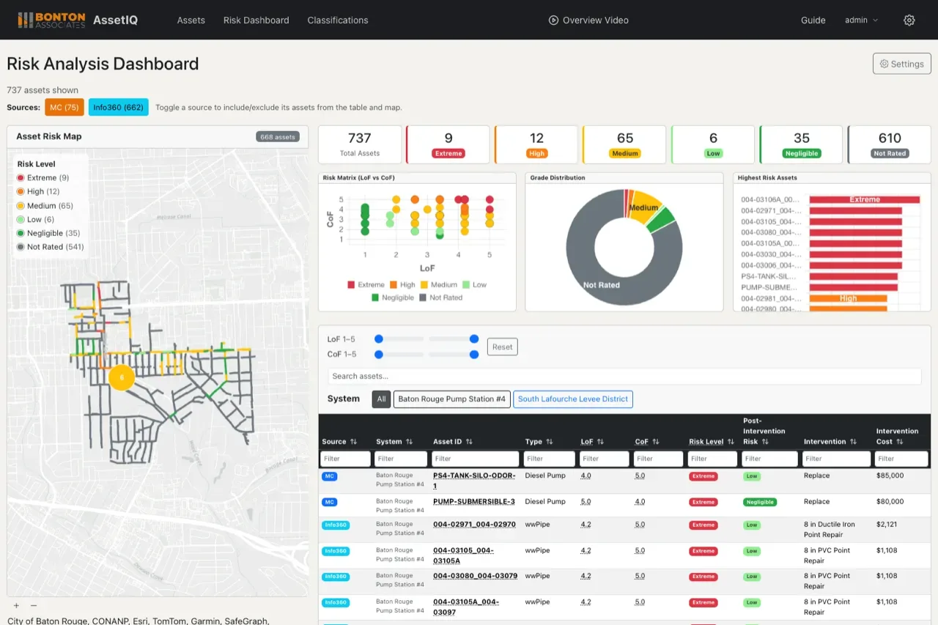The image size is (938, 625).
Task: Toggle Extreme in the Risk Matrix legend
Action: [366, 285]
